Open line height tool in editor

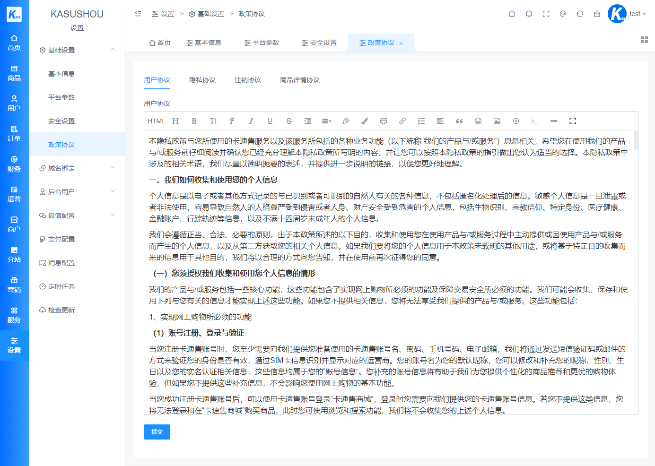[327, 121]
